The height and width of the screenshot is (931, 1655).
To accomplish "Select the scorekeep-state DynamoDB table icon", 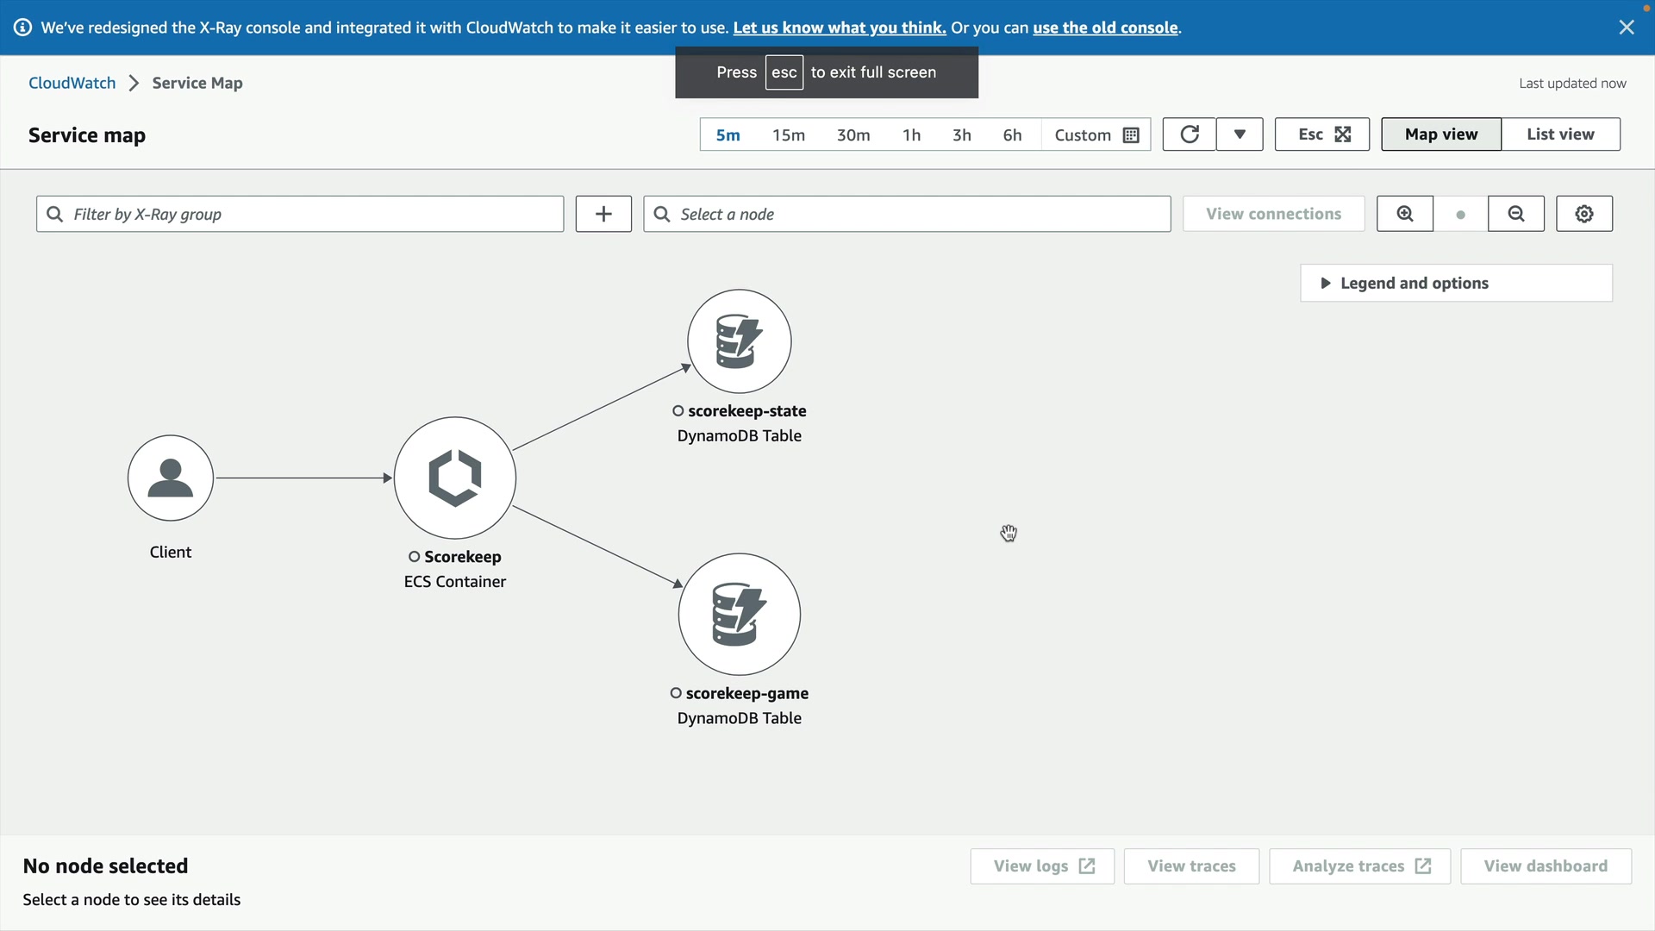I will pyautogui.click(x=740, y=341).
